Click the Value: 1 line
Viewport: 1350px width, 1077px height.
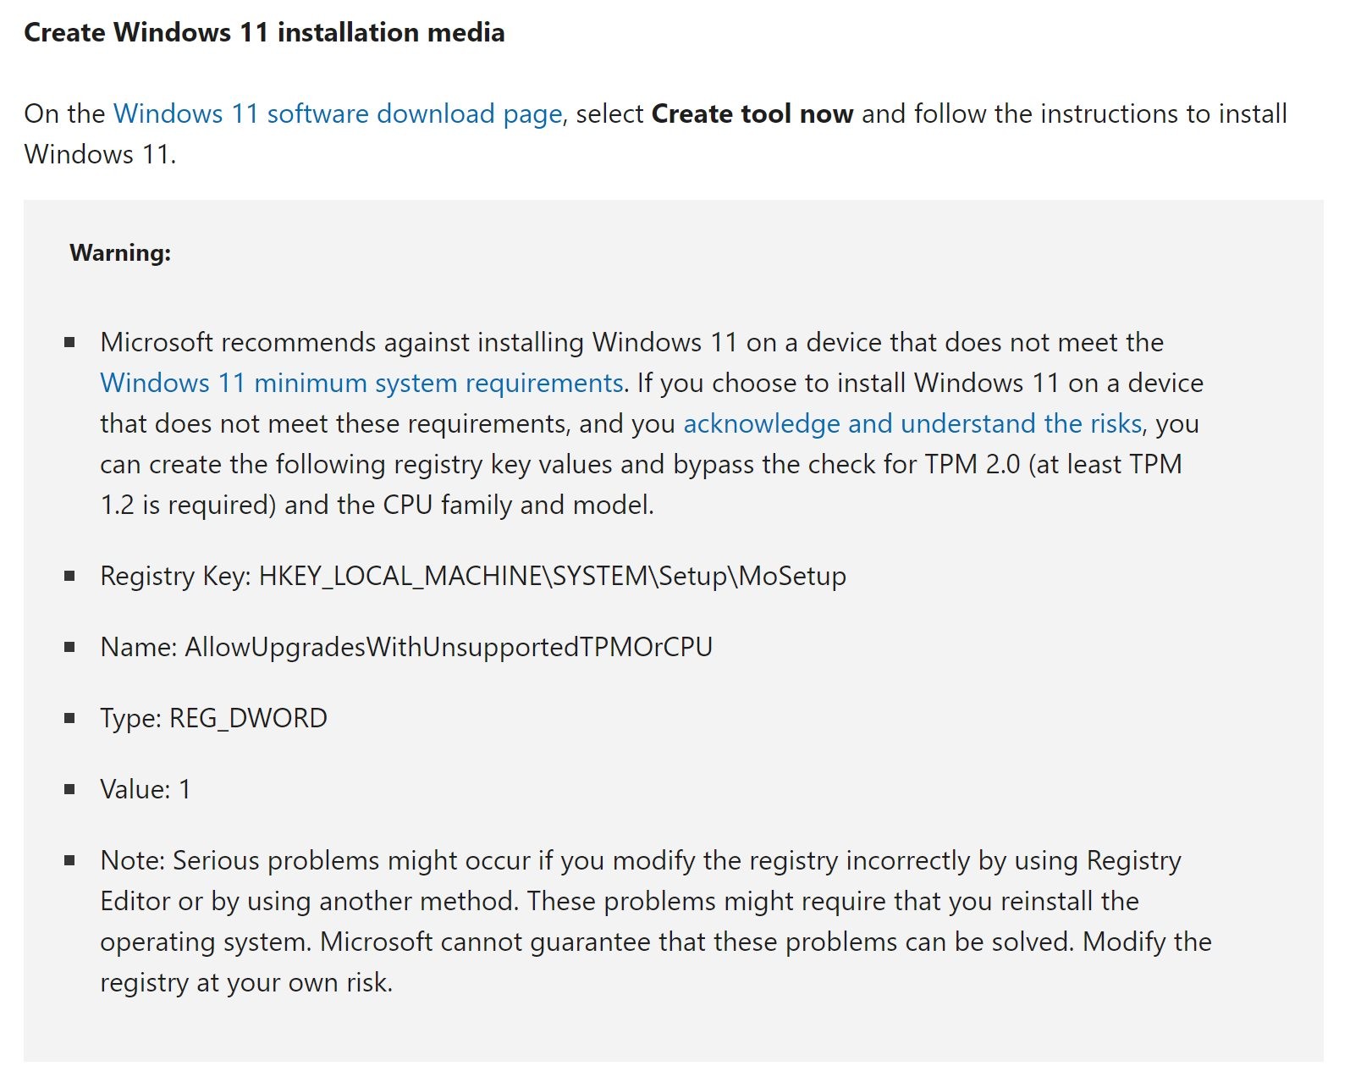146,789
